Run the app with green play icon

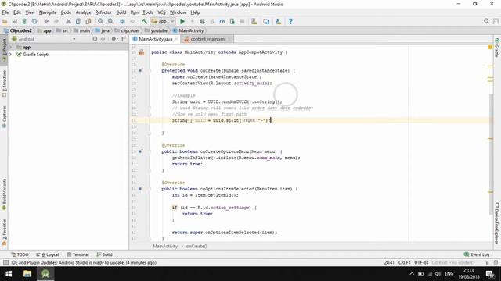(x=182, y=21)
